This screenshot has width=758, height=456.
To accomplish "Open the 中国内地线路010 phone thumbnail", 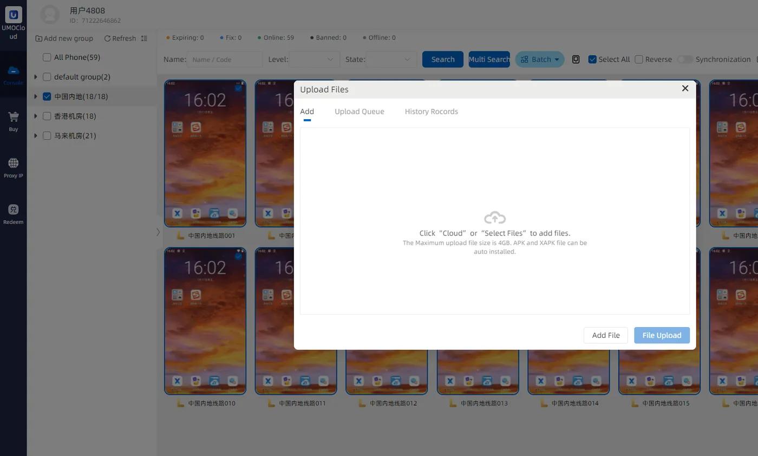I will (x=205, y=321).
